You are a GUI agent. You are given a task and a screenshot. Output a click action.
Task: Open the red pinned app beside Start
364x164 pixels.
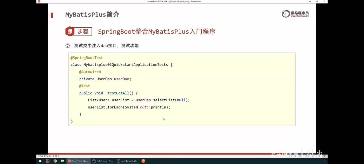pyautogui.click(x=48, y=161)
